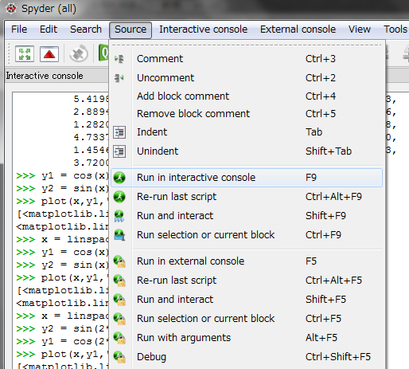This screenshot has width=409, height=369.
Task: Open the Search menu
Action: coord(86,29)
